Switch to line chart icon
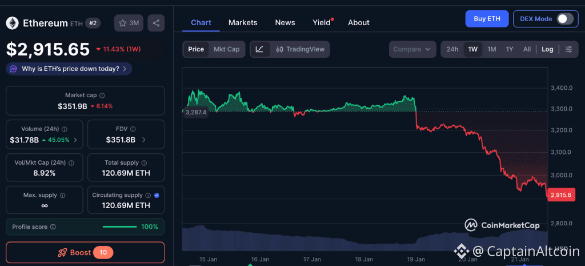The width and height of the screenshot is (585, 266). pyautogui.click(x=259, y=49)
